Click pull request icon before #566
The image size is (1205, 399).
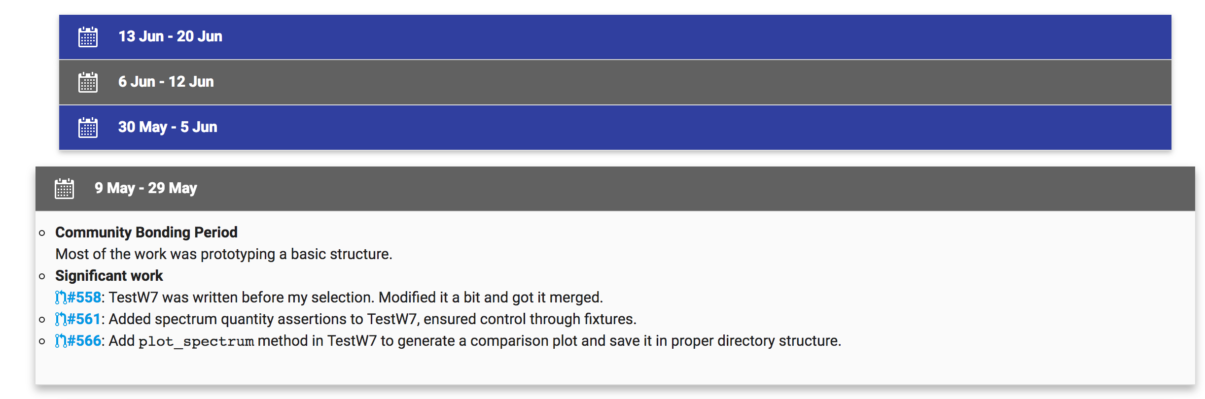61,341
